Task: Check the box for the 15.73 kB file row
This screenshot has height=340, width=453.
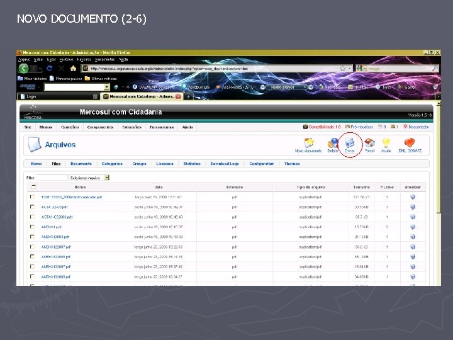Action: click(32, 227)
